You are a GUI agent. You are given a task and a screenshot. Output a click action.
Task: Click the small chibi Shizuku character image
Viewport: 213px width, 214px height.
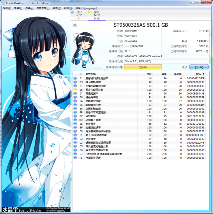[84, 50]
